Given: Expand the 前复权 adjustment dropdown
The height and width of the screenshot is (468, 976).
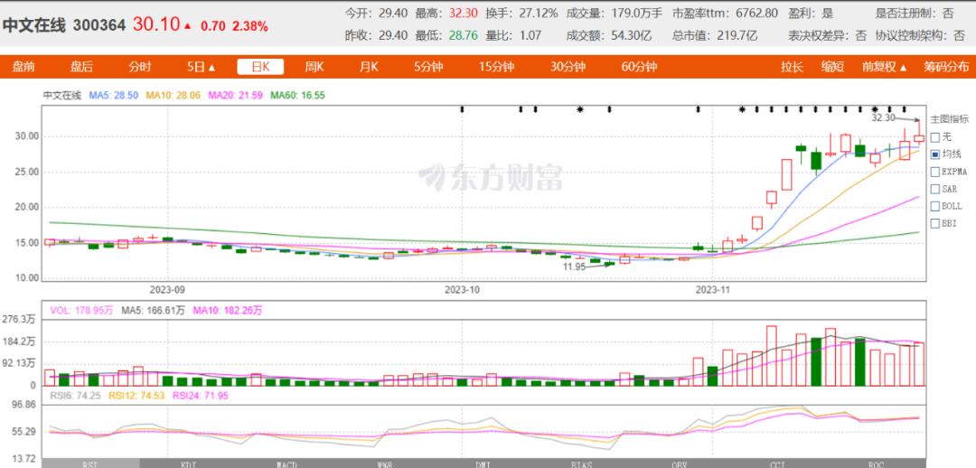Looking at the screenshot, I should (x=885, y=67).
